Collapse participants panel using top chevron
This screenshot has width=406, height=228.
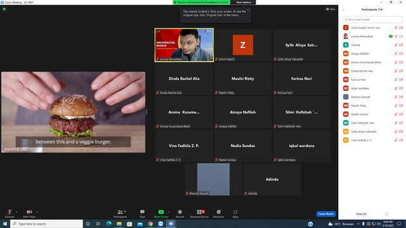343,9
